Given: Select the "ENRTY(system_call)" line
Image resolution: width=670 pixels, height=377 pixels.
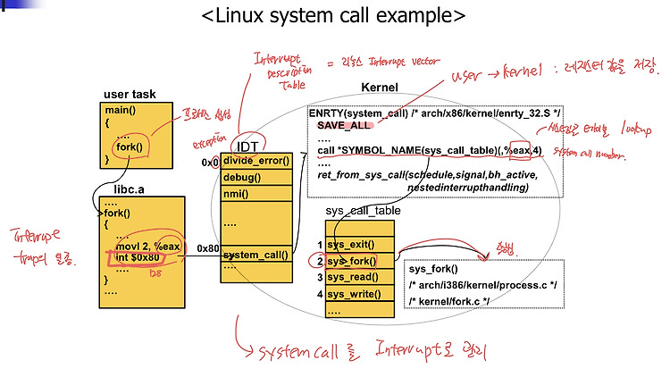Looking at the screenshot, I should tap(434, 113).
